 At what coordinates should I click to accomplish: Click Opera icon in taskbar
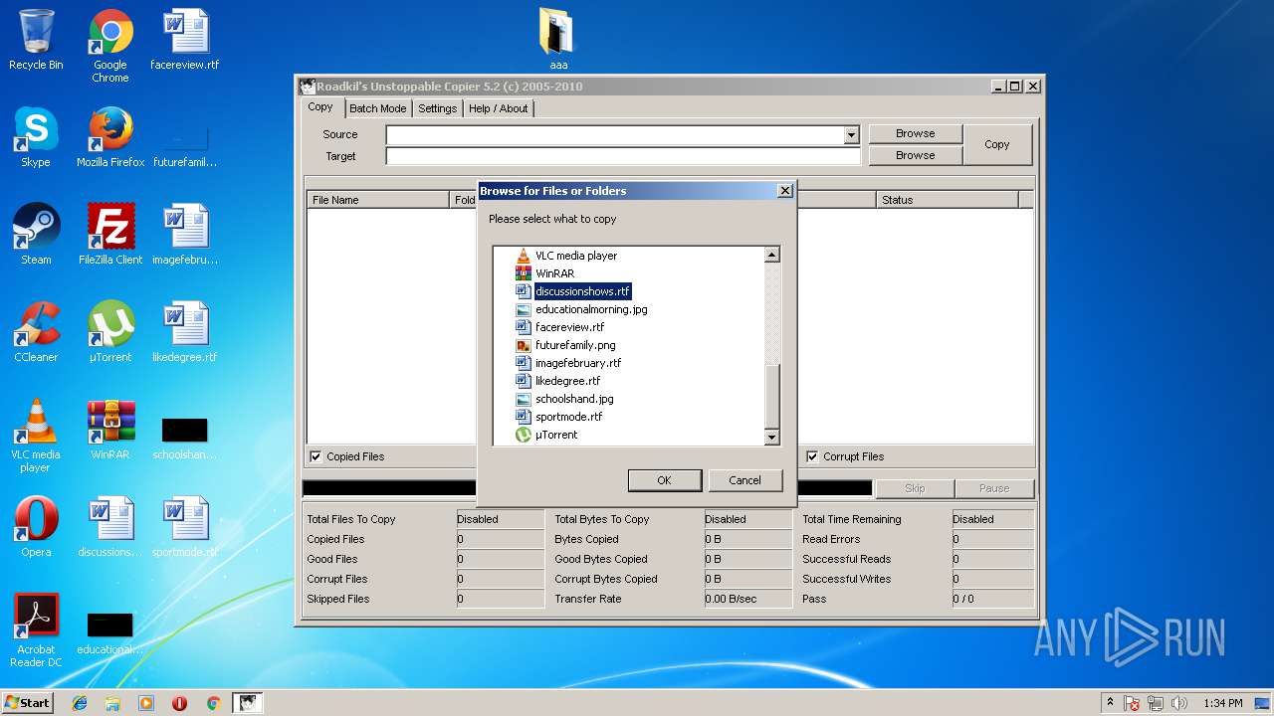tap(180, 703)
